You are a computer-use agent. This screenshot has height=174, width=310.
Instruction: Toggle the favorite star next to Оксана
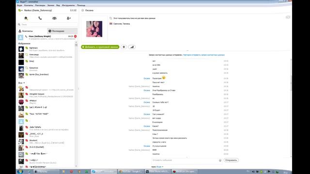coord(83,10)
